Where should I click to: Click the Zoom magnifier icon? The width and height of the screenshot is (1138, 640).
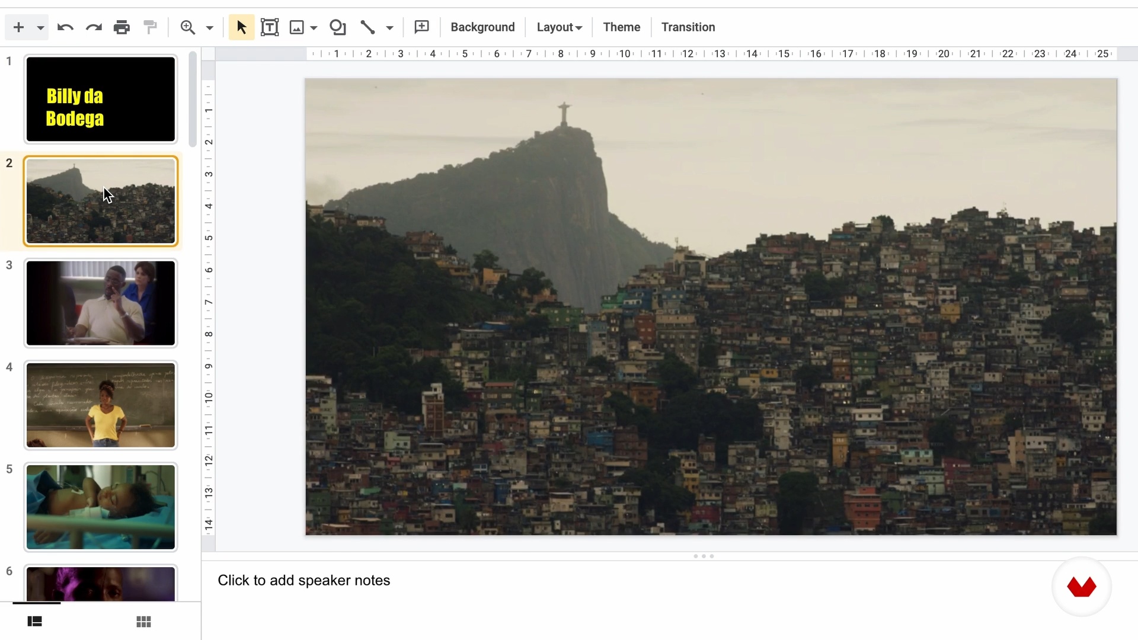pyautogui.click(x=188, y=27)
